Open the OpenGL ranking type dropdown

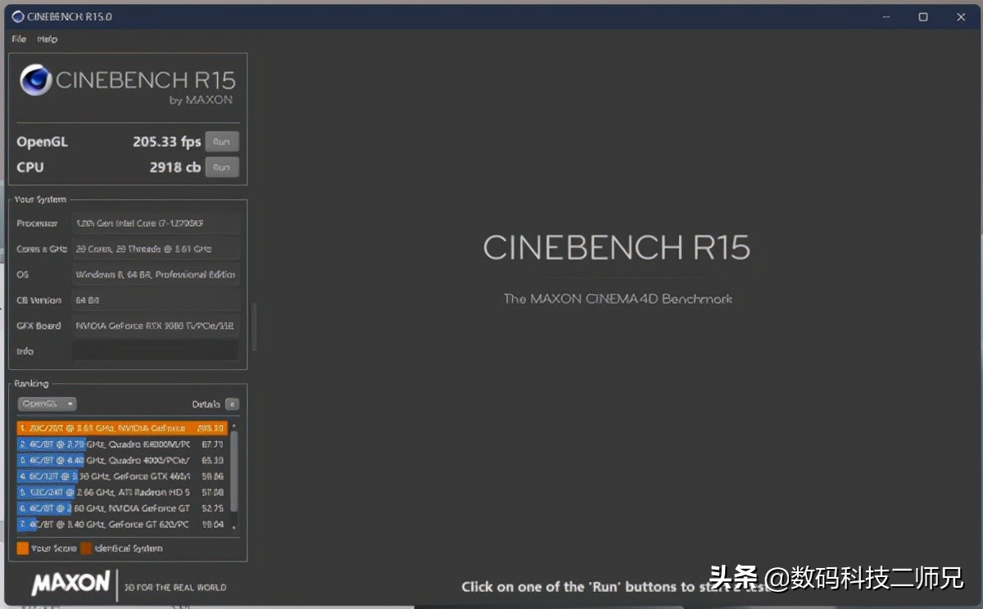[x=47, y=404]
